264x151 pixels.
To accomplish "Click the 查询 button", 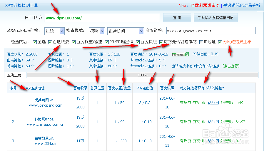I will pos(177,18).
